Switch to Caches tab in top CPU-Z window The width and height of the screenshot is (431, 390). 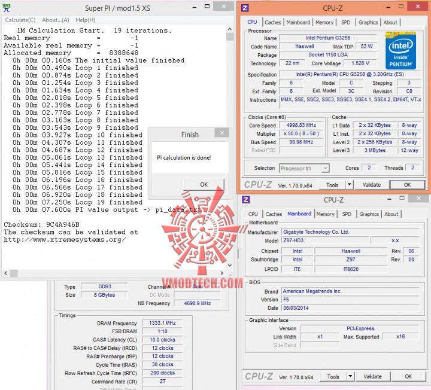pyautogui.click(x=273, y=23)
